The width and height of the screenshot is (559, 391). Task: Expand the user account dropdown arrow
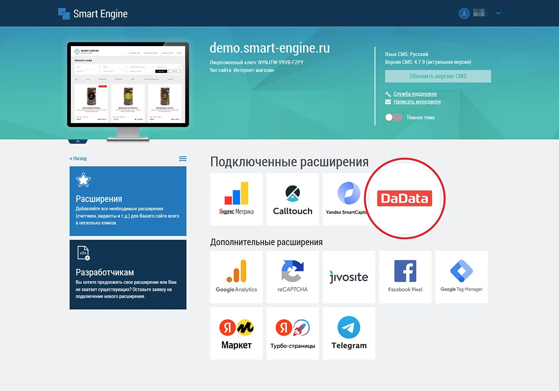(x=498, y=13)
